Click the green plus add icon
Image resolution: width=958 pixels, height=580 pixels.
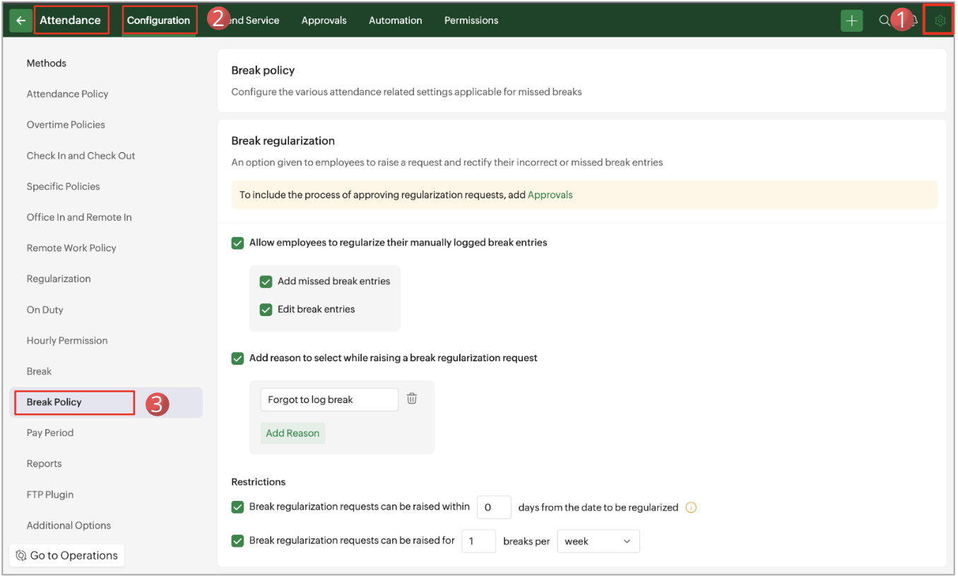coord(851,20)
